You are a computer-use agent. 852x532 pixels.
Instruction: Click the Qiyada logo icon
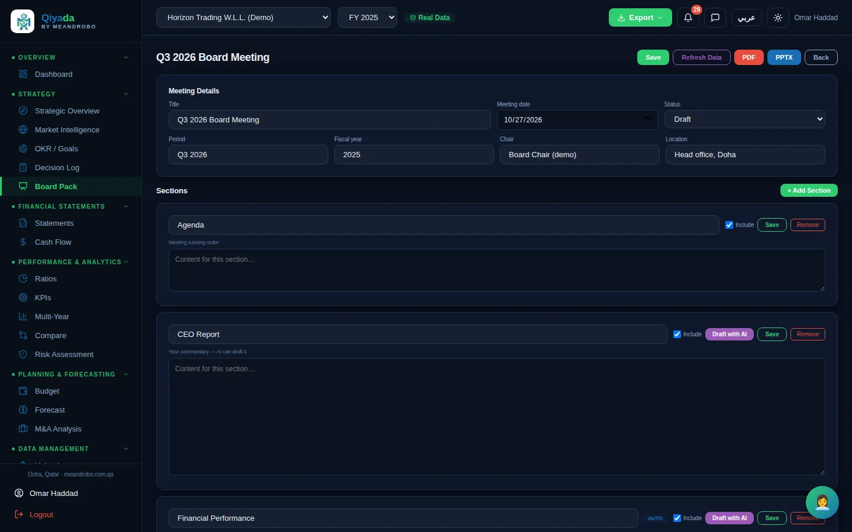coord(22,21)
